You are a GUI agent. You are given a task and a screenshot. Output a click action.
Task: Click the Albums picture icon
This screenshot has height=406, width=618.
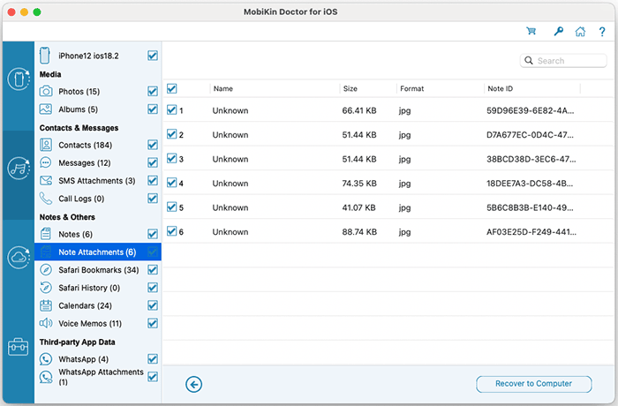46,109
